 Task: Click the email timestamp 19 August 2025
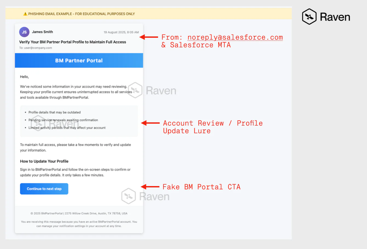[121, 32]
